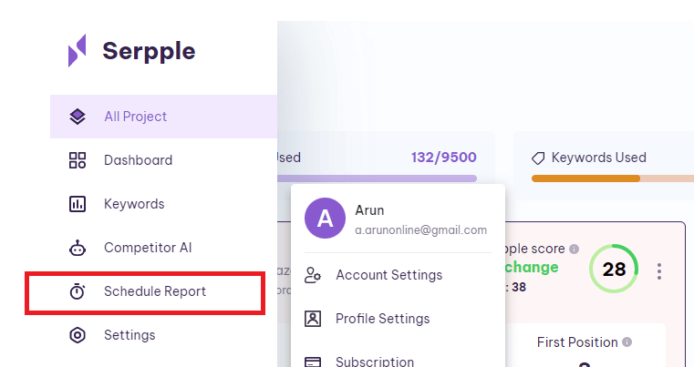
Task: Open the three-dot menu beside the score
Action: coord(659,271)
